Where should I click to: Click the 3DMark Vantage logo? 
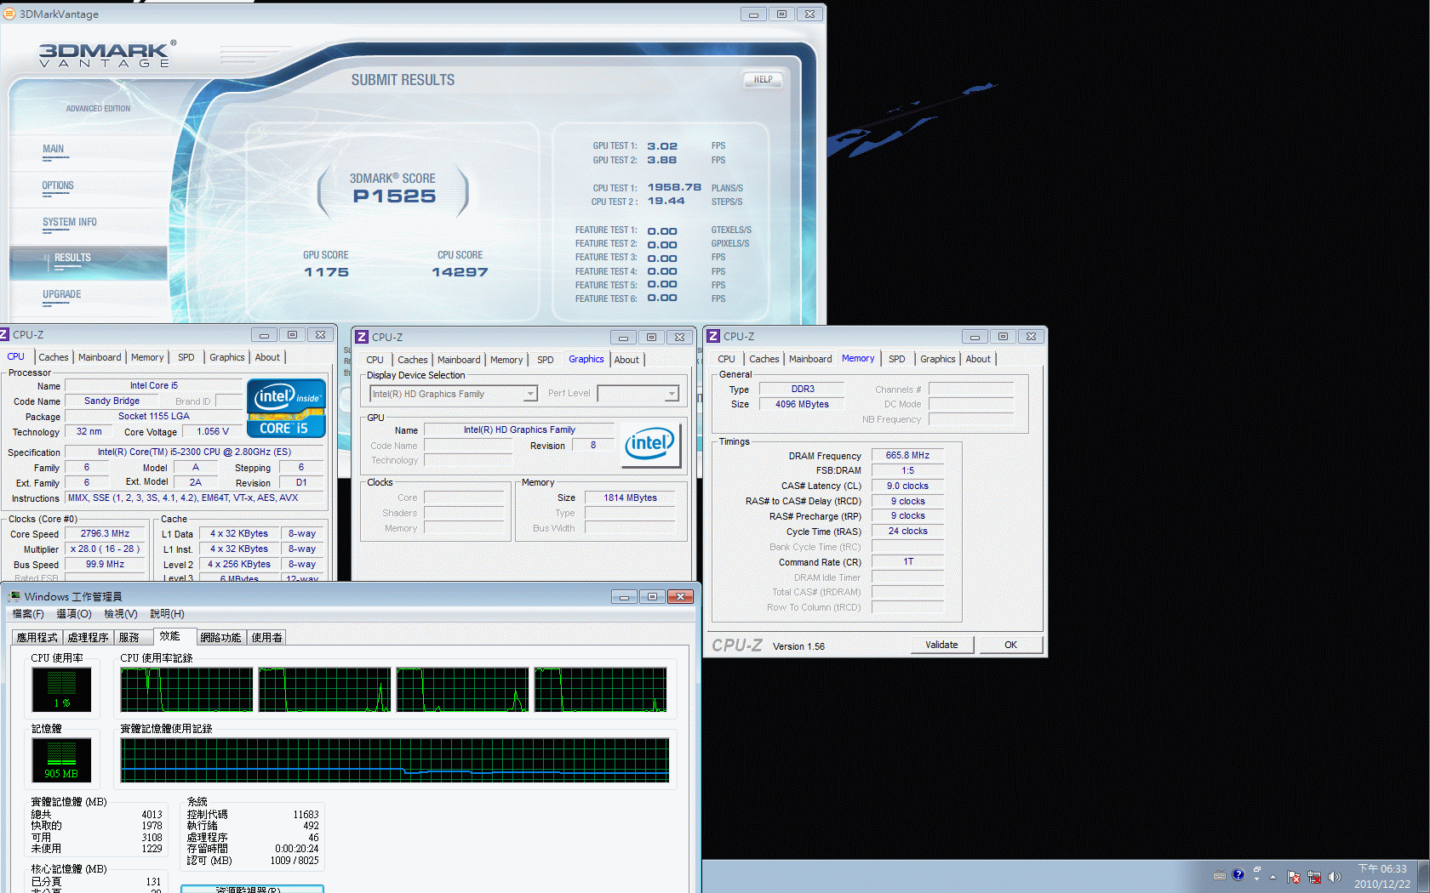pos(107,54)
